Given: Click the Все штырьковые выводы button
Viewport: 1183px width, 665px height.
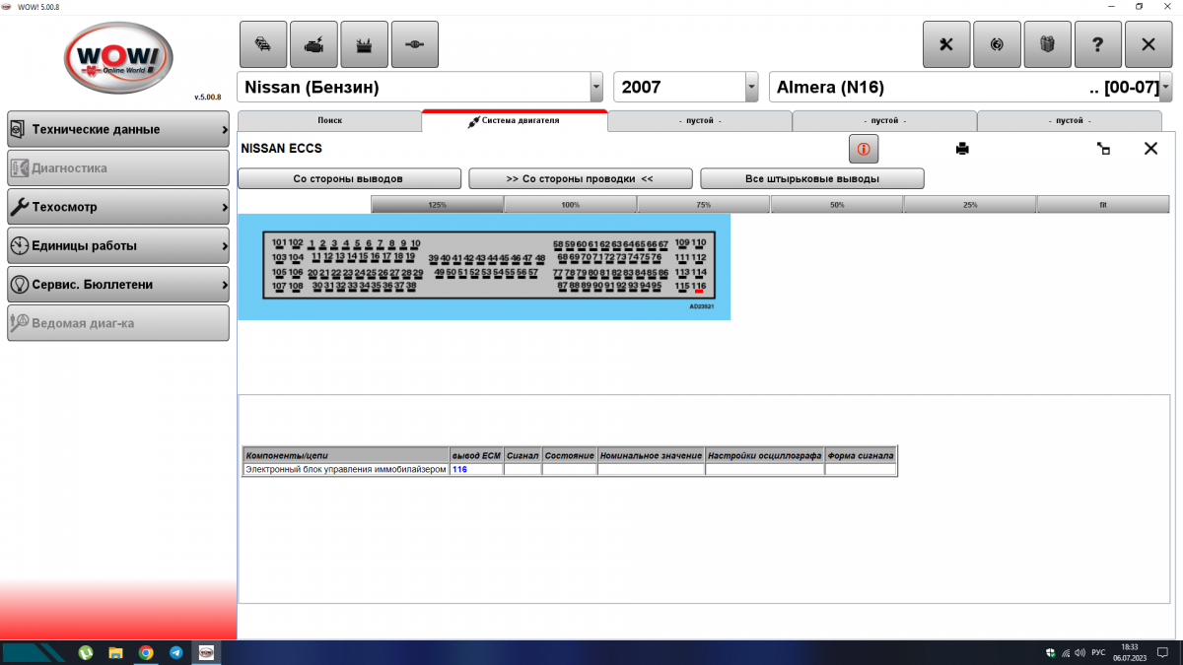Looking at the screenshot, I should click(x=811, y=179).
